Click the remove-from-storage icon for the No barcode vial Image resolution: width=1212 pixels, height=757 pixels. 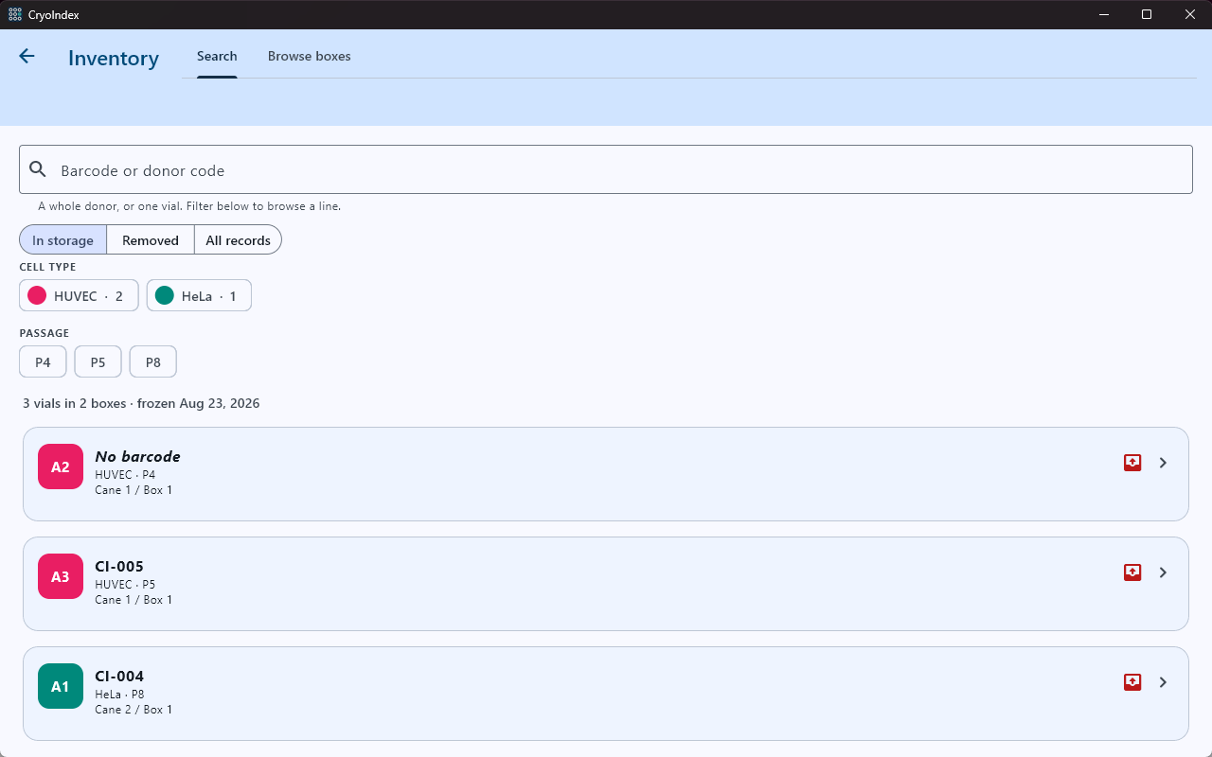tap(1132, 463)
